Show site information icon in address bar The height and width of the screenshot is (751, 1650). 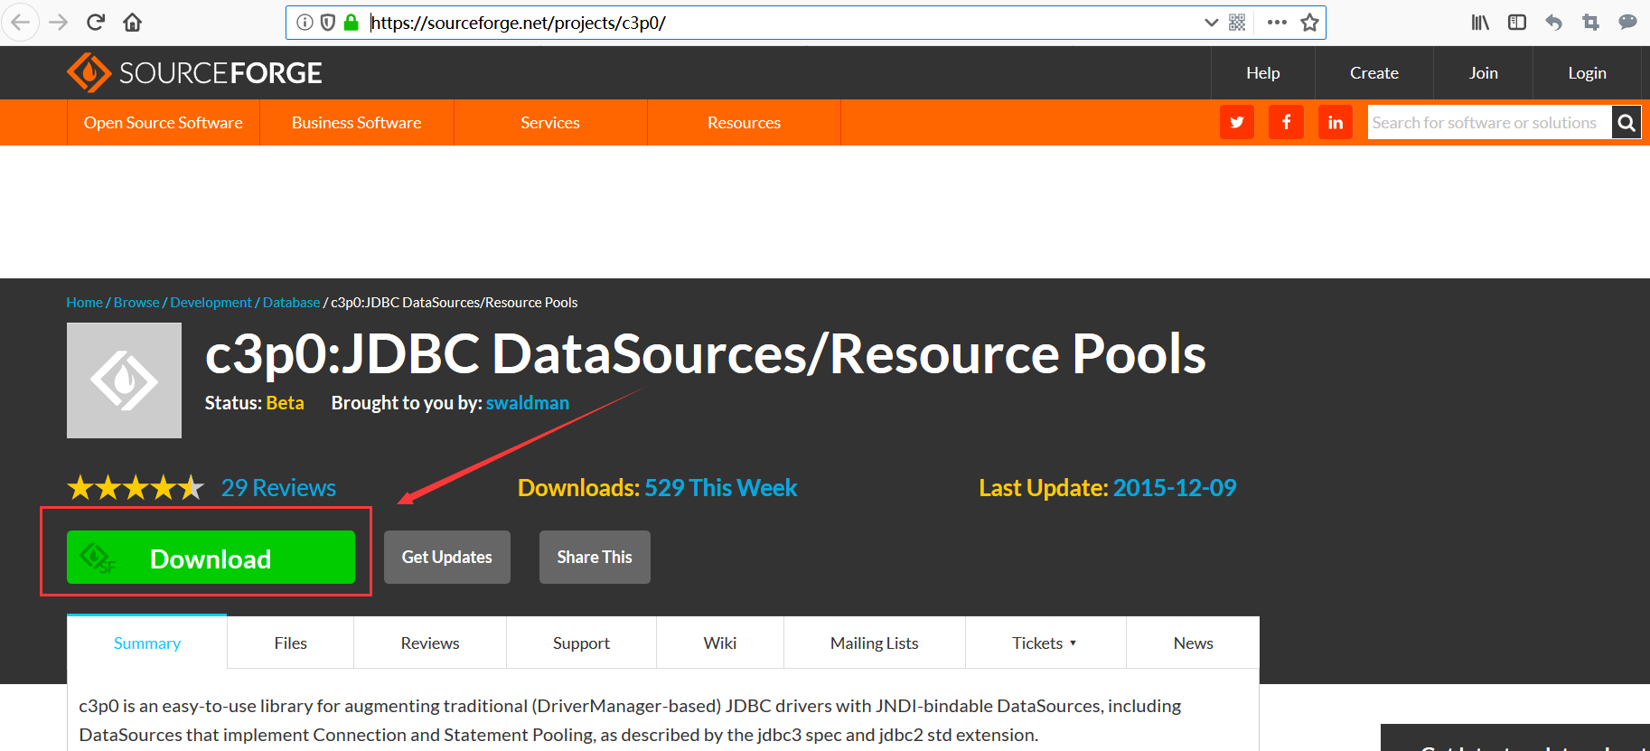tap(305, 23)
